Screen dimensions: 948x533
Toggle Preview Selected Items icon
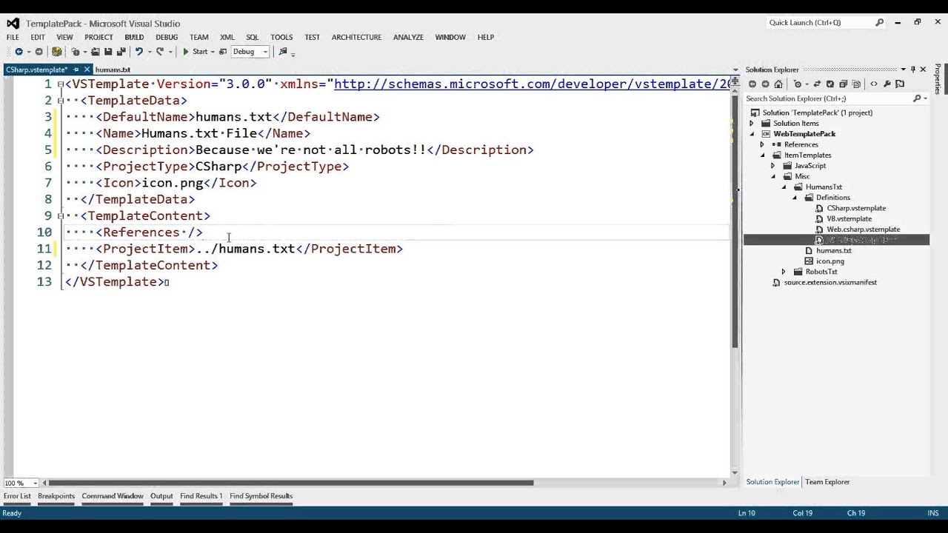[900, 84]
